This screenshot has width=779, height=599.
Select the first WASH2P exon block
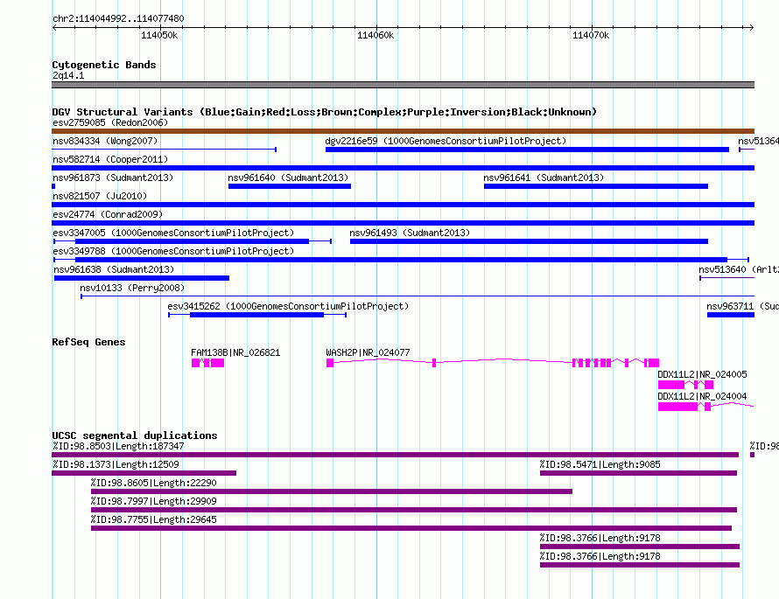tap(330, 363)
